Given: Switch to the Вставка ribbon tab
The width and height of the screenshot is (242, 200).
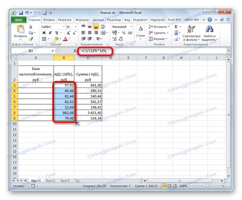Looking at the screenshot, I should coord(49,20).
